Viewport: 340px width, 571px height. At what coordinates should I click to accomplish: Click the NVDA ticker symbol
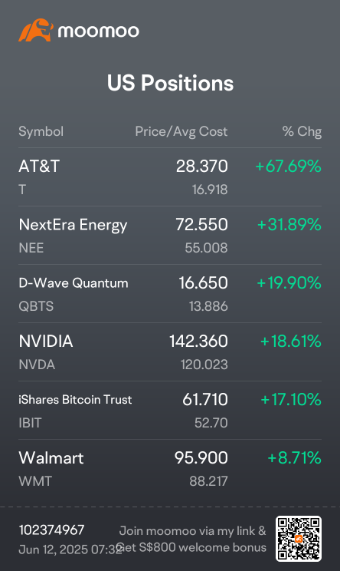pyautogui.click(x=37, y=365)
